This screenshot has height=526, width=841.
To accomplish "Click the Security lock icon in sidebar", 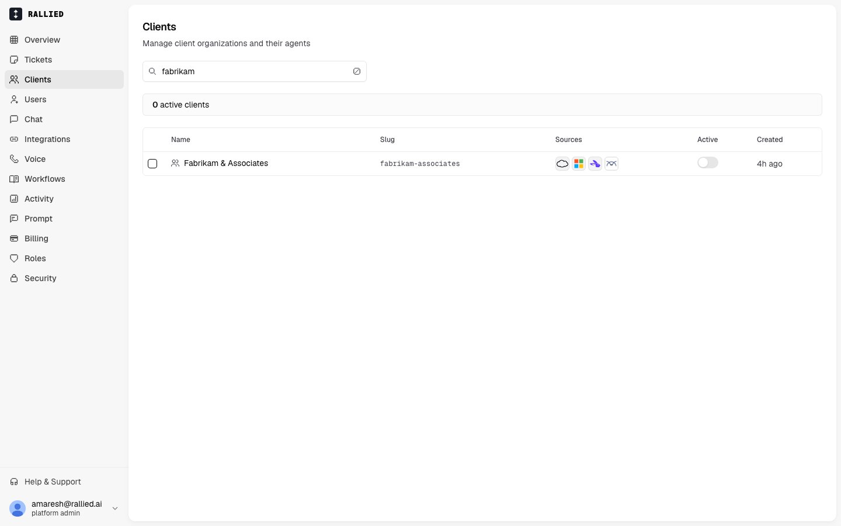I will tap(14, 278).
